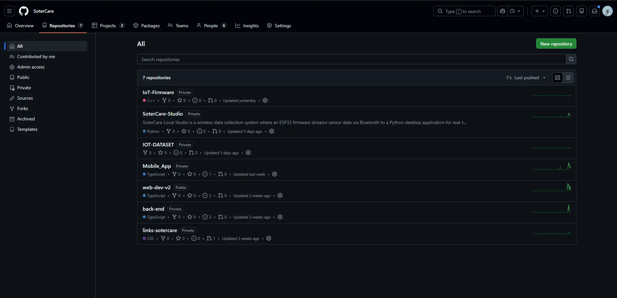Click the GitHub Octocat logo

[24, 11]
